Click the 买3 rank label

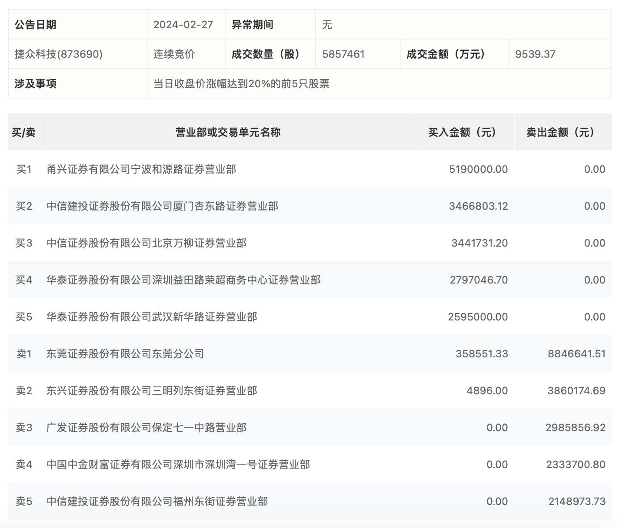[x=24, y=243]
